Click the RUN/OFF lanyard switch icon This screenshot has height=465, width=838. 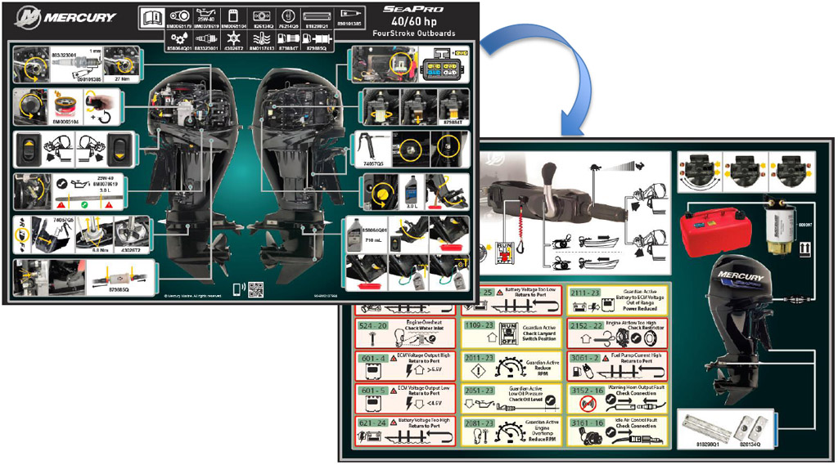(504, 253)
